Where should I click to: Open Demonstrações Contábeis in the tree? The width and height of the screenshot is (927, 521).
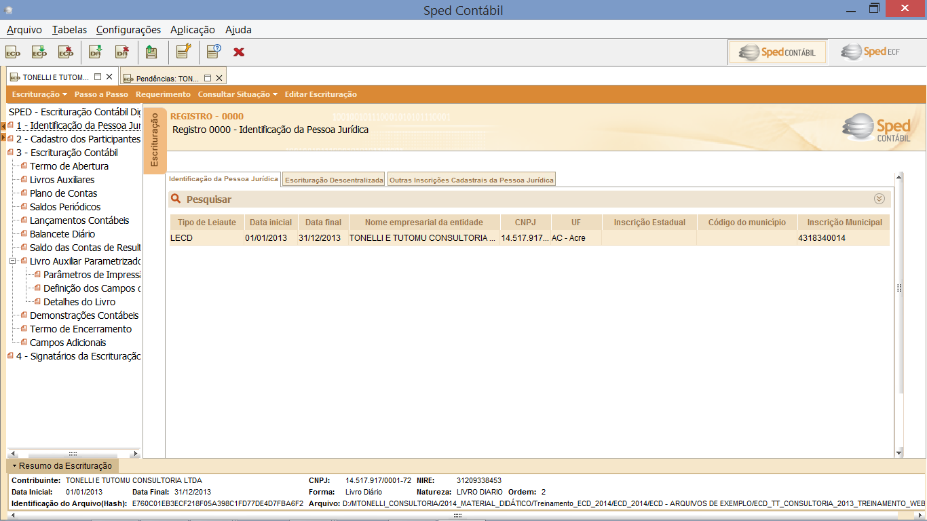pyautogui.click(x=83, y=315)
